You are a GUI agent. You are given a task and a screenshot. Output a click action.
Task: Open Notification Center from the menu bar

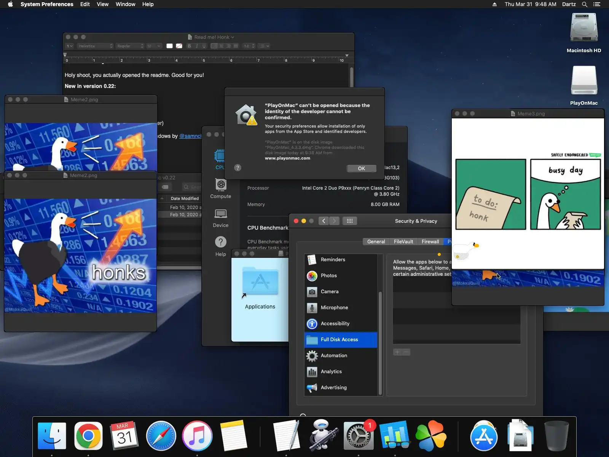597,4
